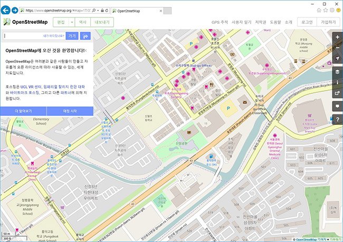Screen dimensions: 343x242
Task: Open the 도움말 help page
Action: point(275,22)
